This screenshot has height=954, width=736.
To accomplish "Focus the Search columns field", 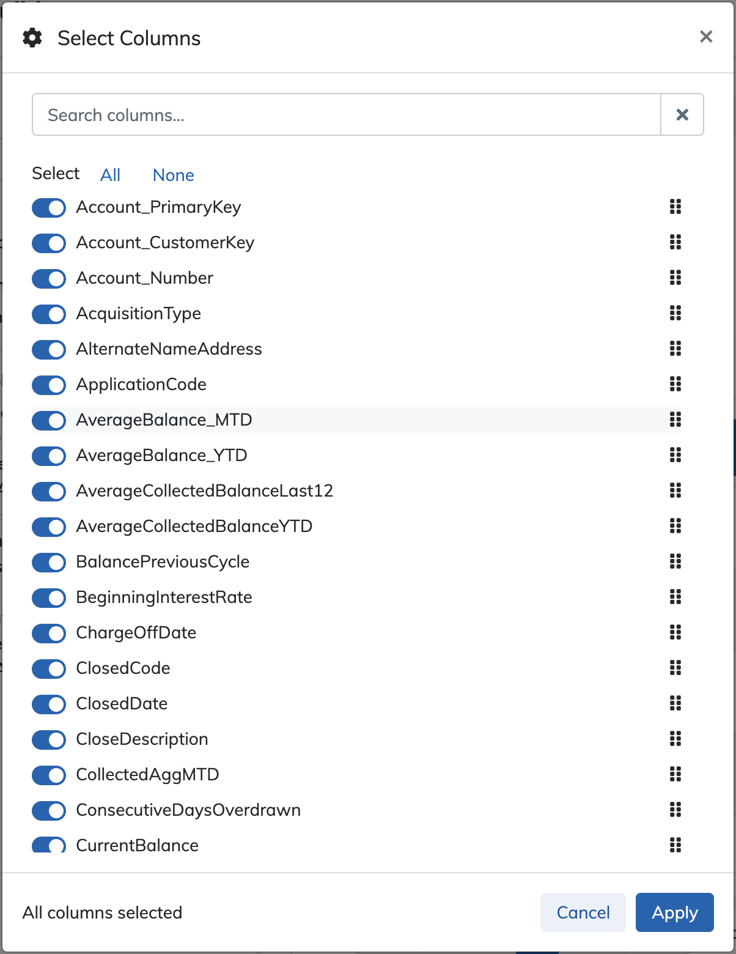I will [347, 114].
